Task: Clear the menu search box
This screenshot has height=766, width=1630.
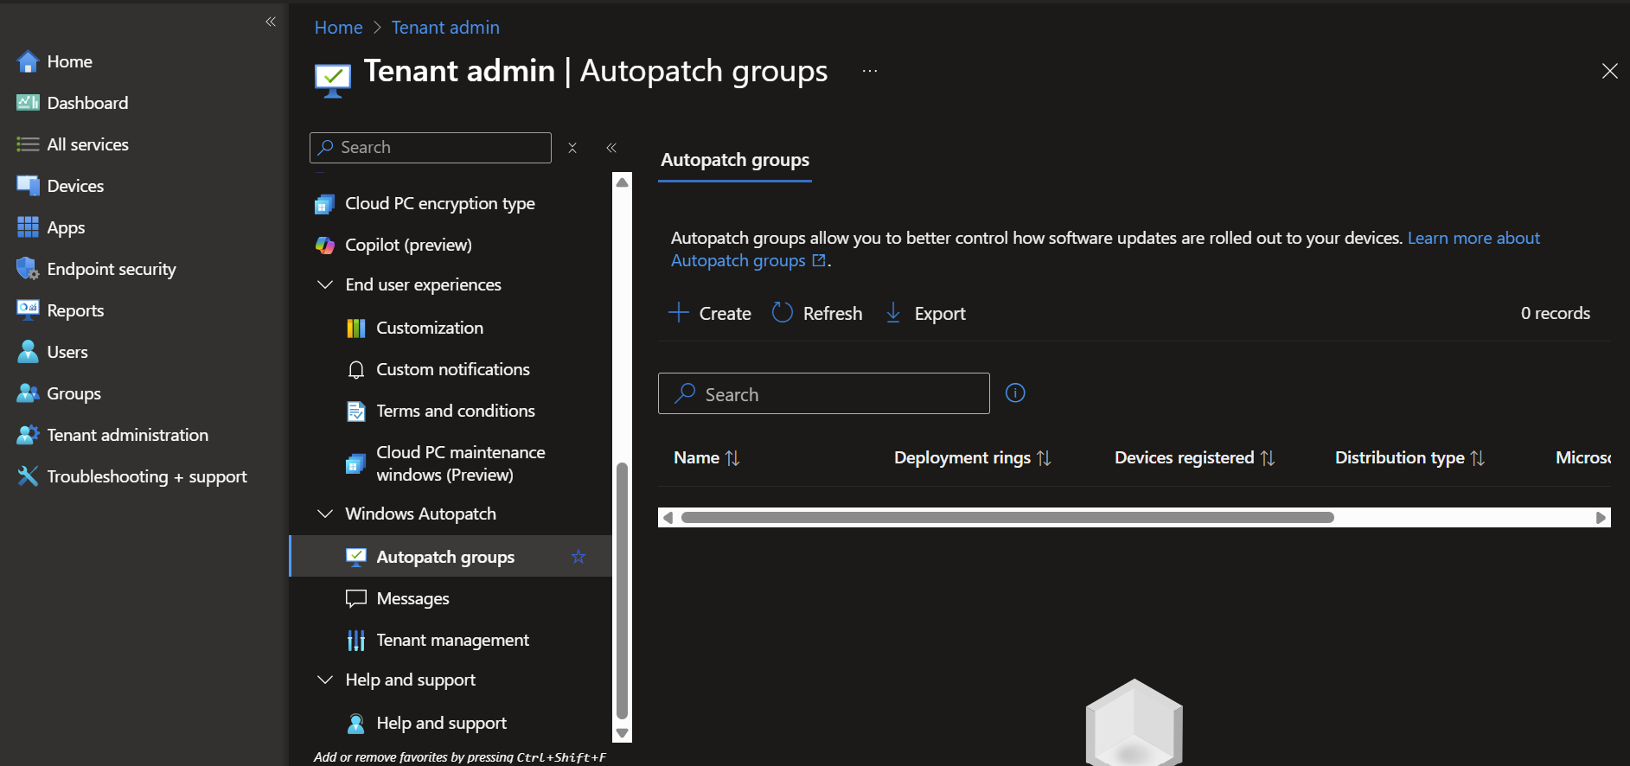Action: pos(572,148)
